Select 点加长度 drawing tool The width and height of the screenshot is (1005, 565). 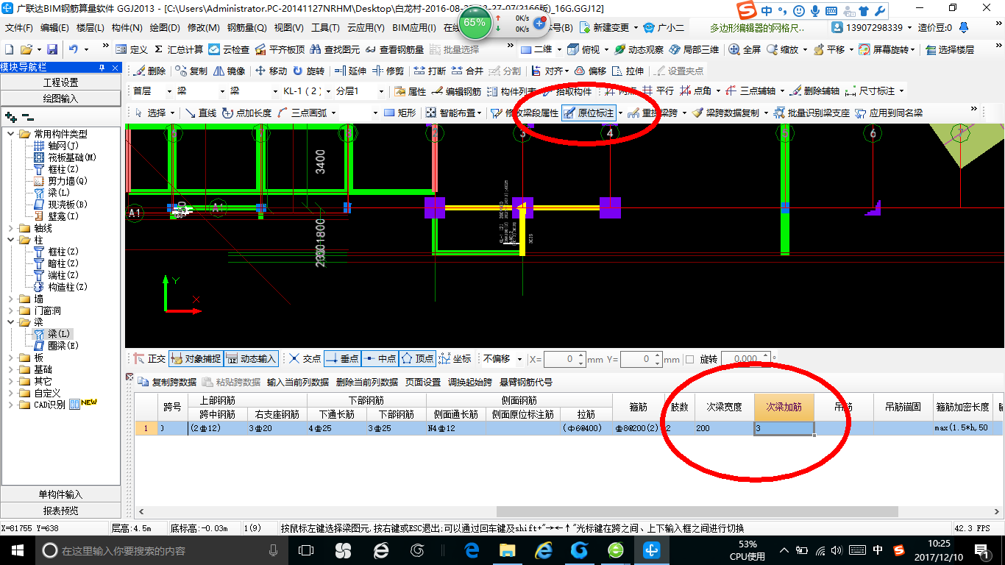click(x=246, y=113)
